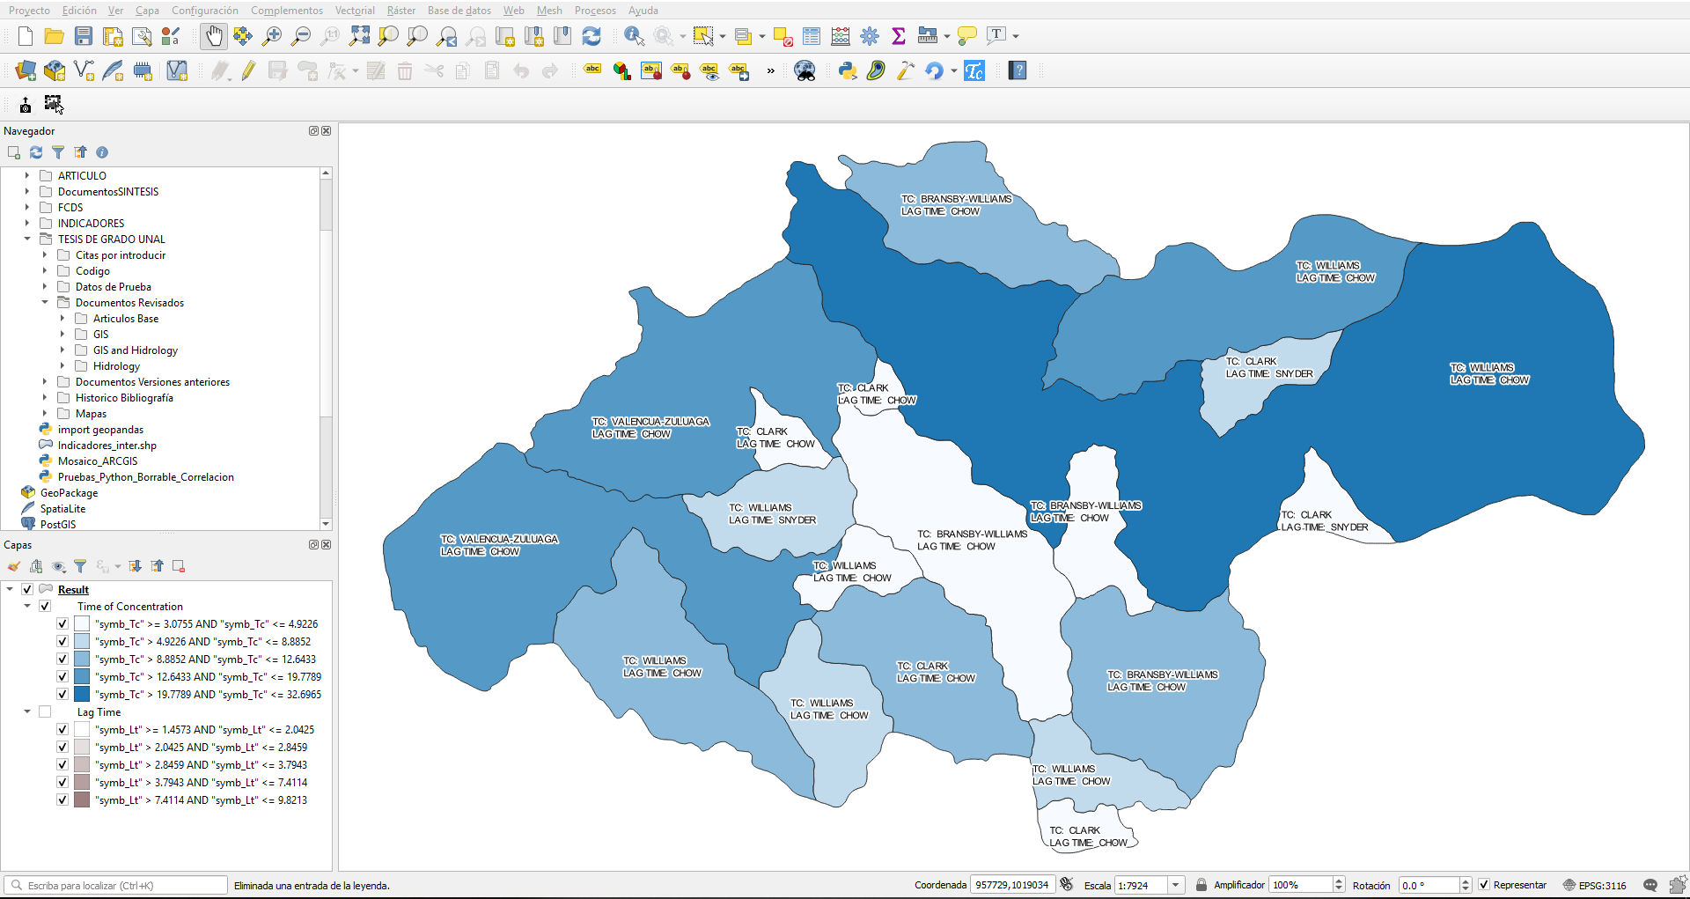Screen dimensions: 1690x899
Task: Toggle visibility of the Result layer
Action: (x=27, y=589)
